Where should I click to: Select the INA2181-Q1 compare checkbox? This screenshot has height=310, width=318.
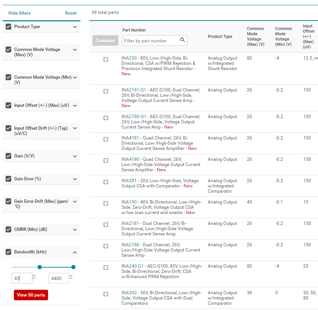(106, 91)
